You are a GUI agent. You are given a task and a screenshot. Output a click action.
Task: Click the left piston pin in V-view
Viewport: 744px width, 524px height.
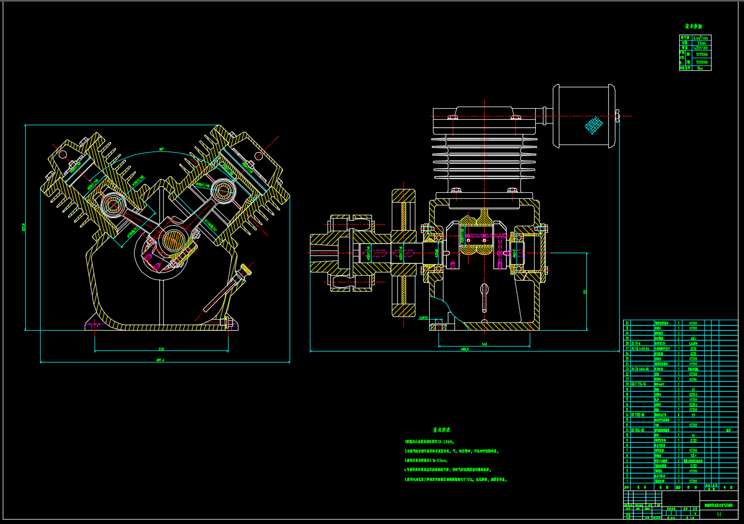tap(114, 205)
